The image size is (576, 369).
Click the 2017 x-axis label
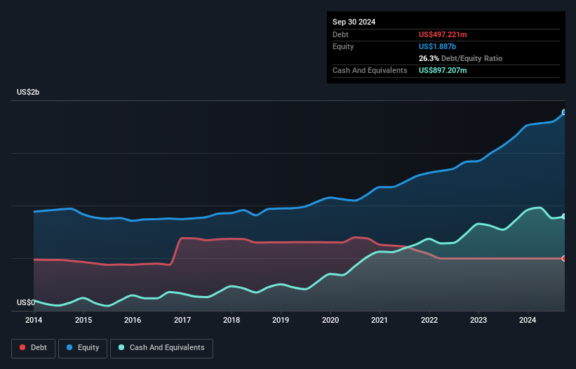click(x=182, y=320)
